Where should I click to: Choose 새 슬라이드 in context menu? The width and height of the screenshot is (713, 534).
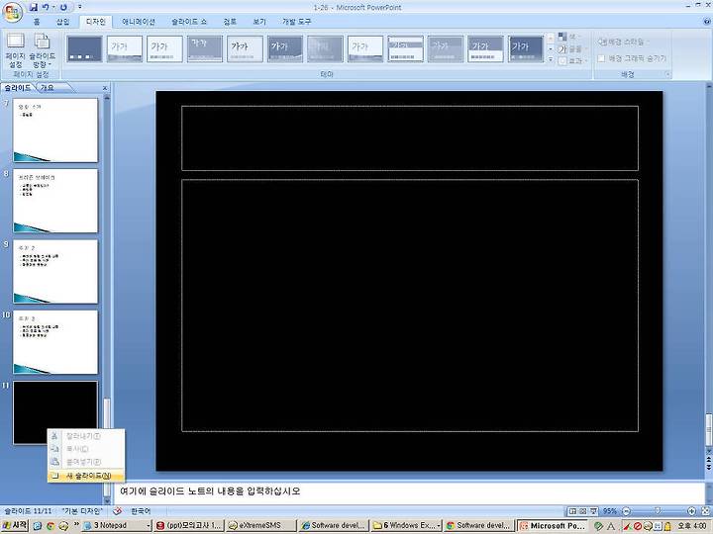click(86, 476)
